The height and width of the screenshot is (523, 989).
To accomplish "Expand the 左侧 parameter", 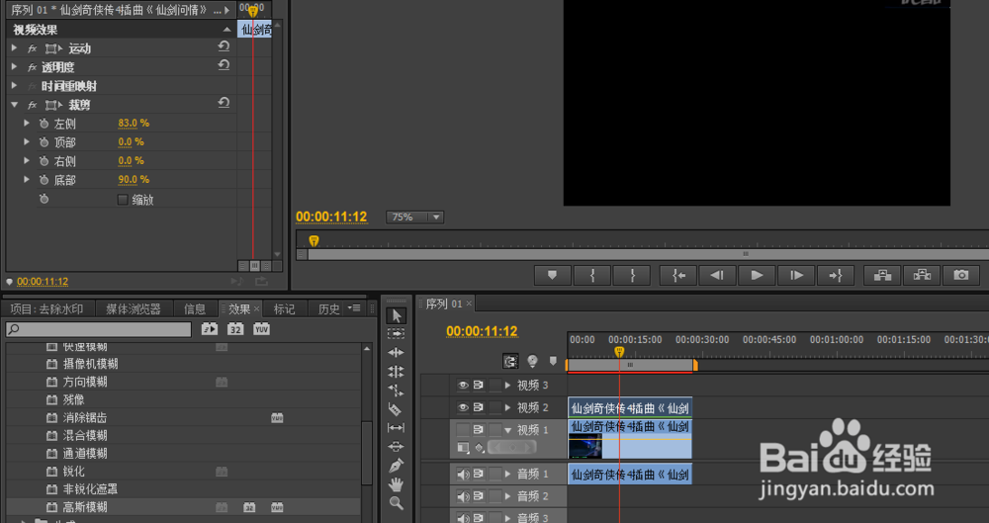I will pyautogui.click(x=27, y=124).
